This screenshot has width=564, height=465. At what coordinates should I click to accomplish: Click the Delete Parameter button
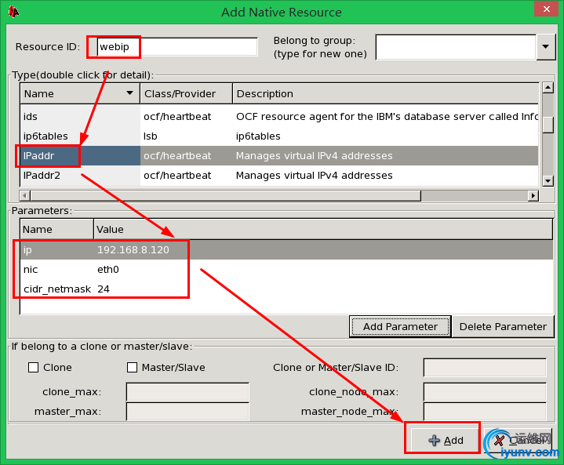(503, 326)
